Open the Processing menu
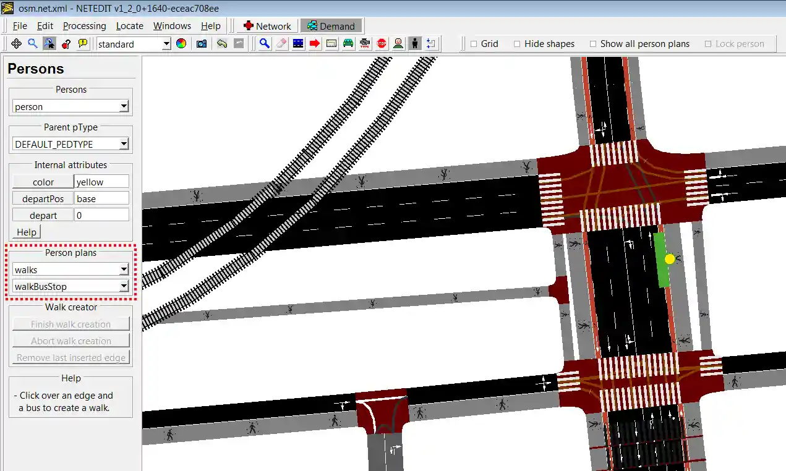This screenshot has width=786, height=471. tap(84, 26)
